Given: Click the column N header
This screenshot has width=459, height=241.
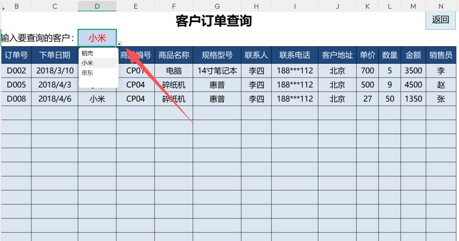Looking at the screenshot, I should (441, 6).
